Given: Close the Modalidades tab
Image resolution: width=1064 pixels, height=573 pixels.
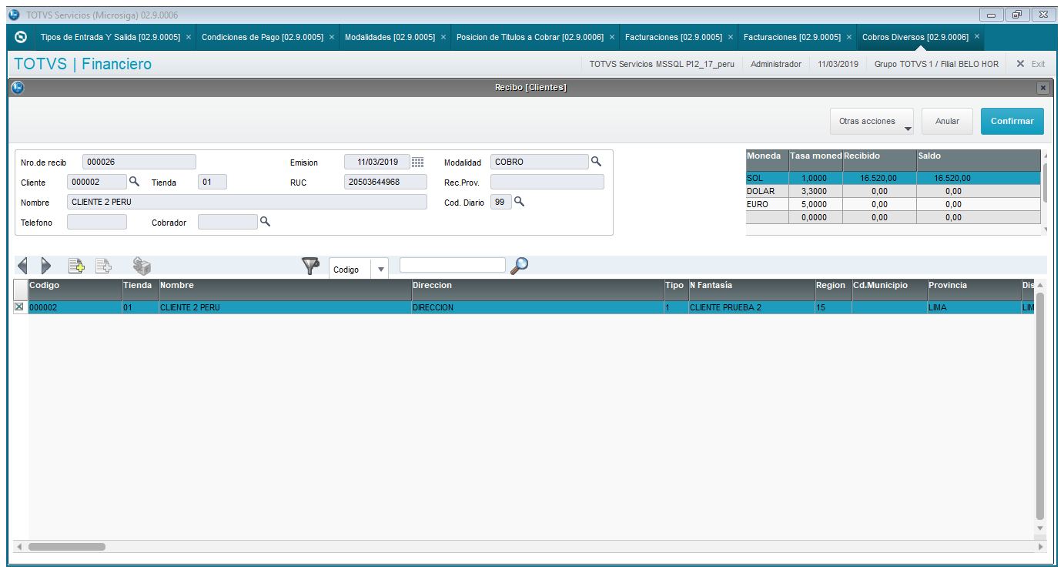Looking at the screenshot, I should pos(443,37).
